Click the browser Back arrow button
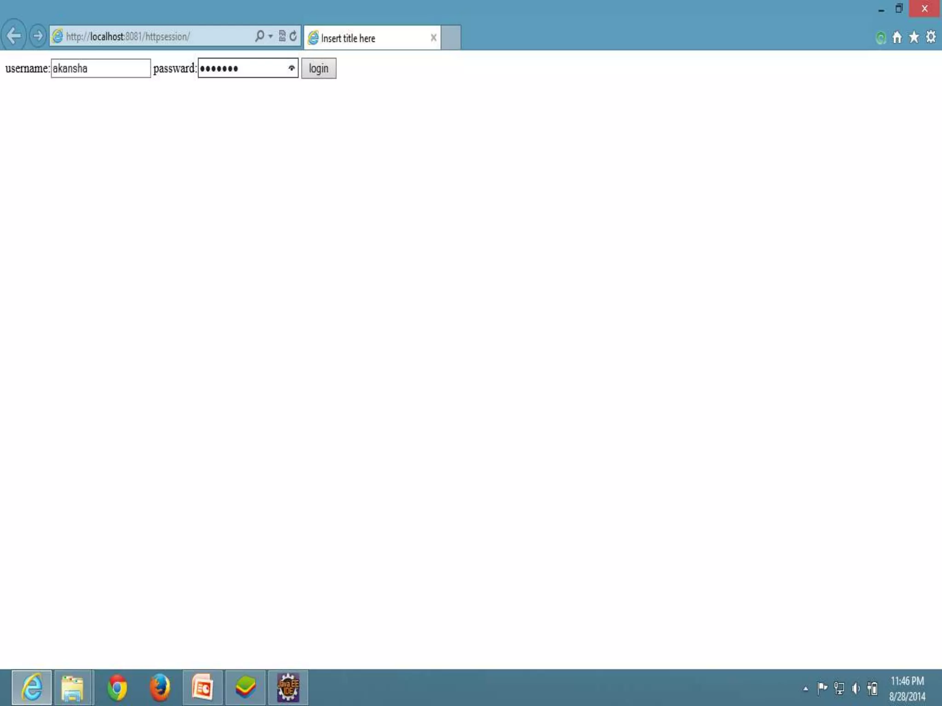This screenshot has width=942, height=706. (14, 35)
